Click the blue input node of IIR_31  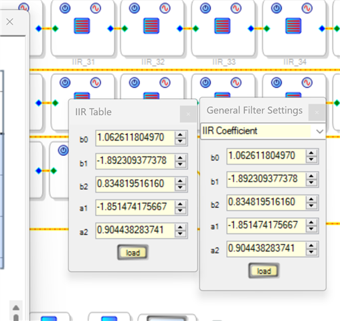[110, 29]
